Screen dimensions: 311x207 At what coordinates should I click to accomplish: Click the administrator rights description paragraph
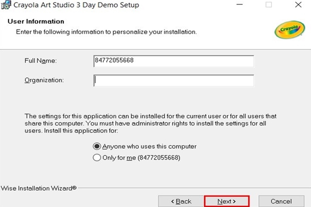click(151, 123)
